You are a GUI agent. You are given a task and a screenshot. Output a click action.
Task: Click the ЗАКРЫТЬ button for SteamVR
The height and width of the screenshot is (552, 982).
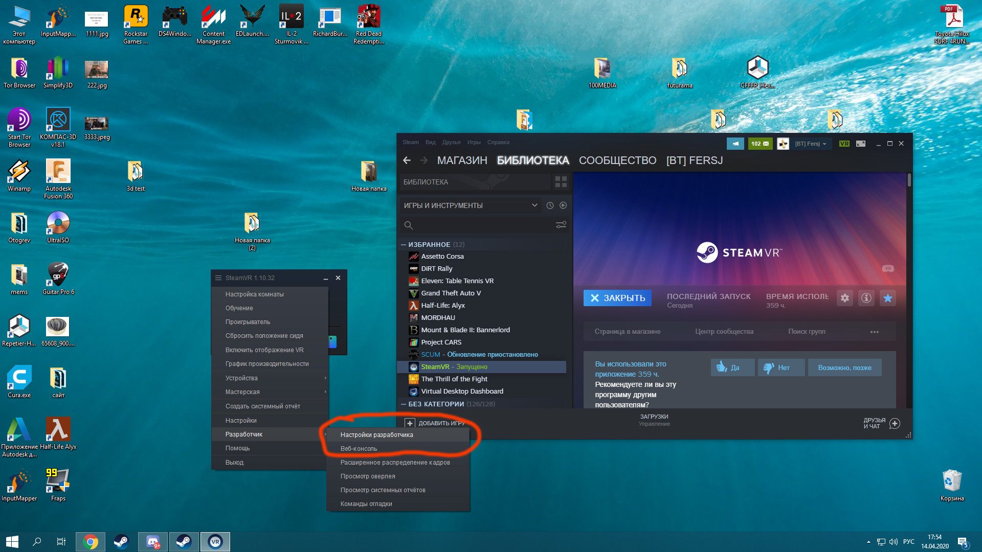[617, 298]
